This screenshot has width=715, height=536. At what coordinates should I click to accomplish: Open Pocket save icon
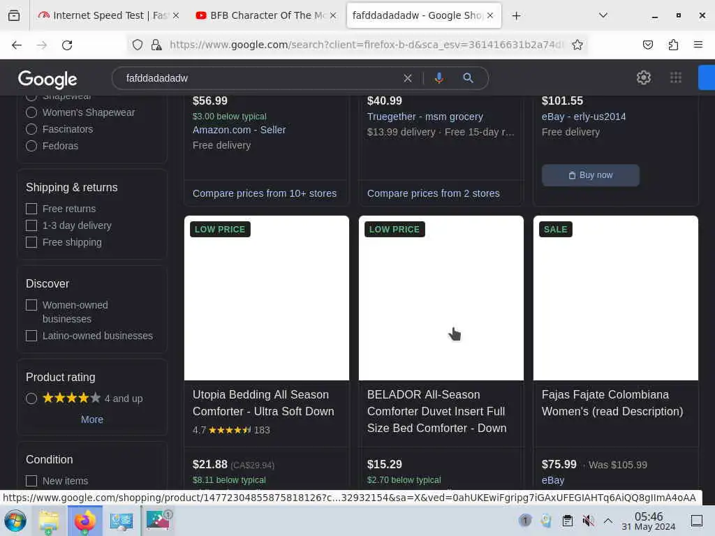[647, 45]
